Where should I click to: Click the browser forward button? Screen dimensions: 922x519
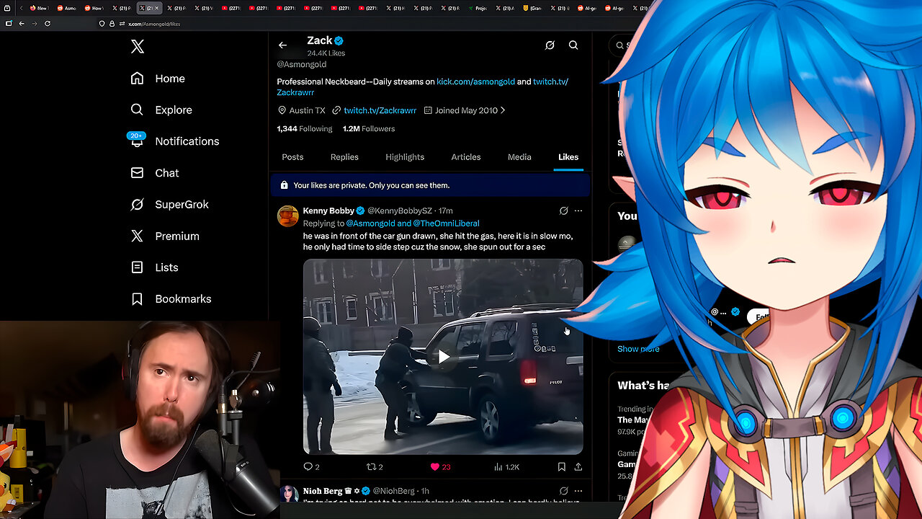click(x=34, y=24)
